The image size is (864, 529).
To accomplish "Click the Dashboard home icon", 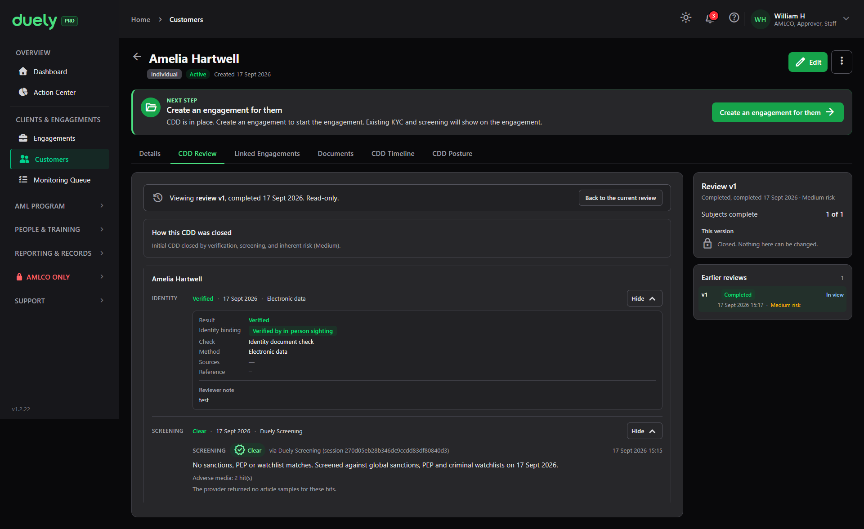I will pos(23,71).
